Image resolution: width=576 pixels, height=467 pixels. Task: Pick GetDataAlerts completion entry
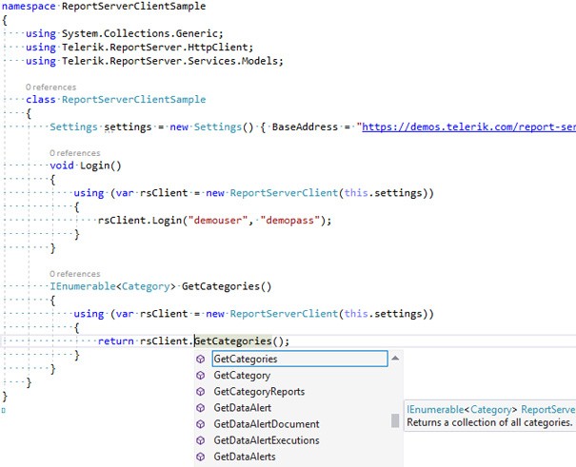click(x=245, y=457)
